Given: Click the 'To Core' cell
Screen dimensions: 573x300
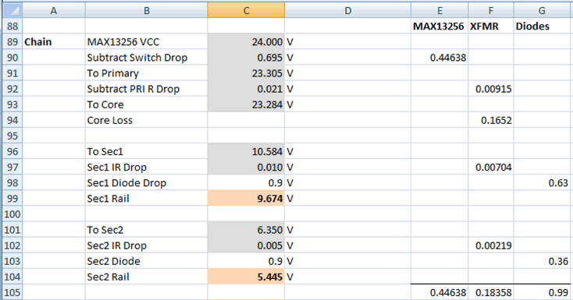Looking at the screenshot, I should pos(146,104).
